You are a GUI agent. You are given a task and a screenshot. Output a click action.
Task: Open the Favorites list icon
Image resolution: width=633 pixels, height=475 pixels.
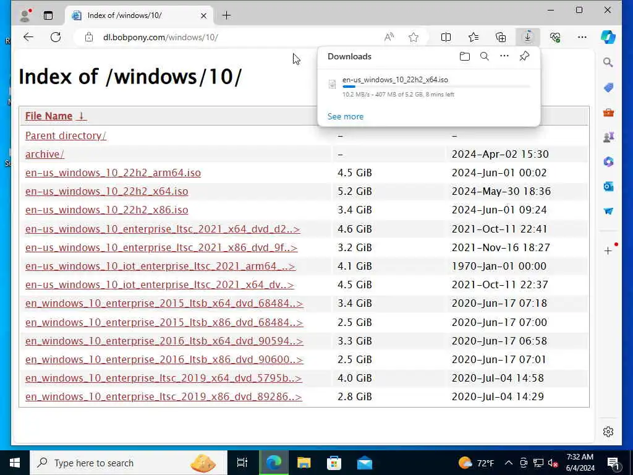(x=474, y=37)
